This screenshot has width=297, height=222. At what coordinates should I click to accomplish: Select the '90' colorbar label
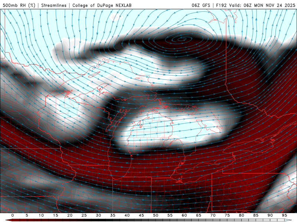[x=270, y=215]
